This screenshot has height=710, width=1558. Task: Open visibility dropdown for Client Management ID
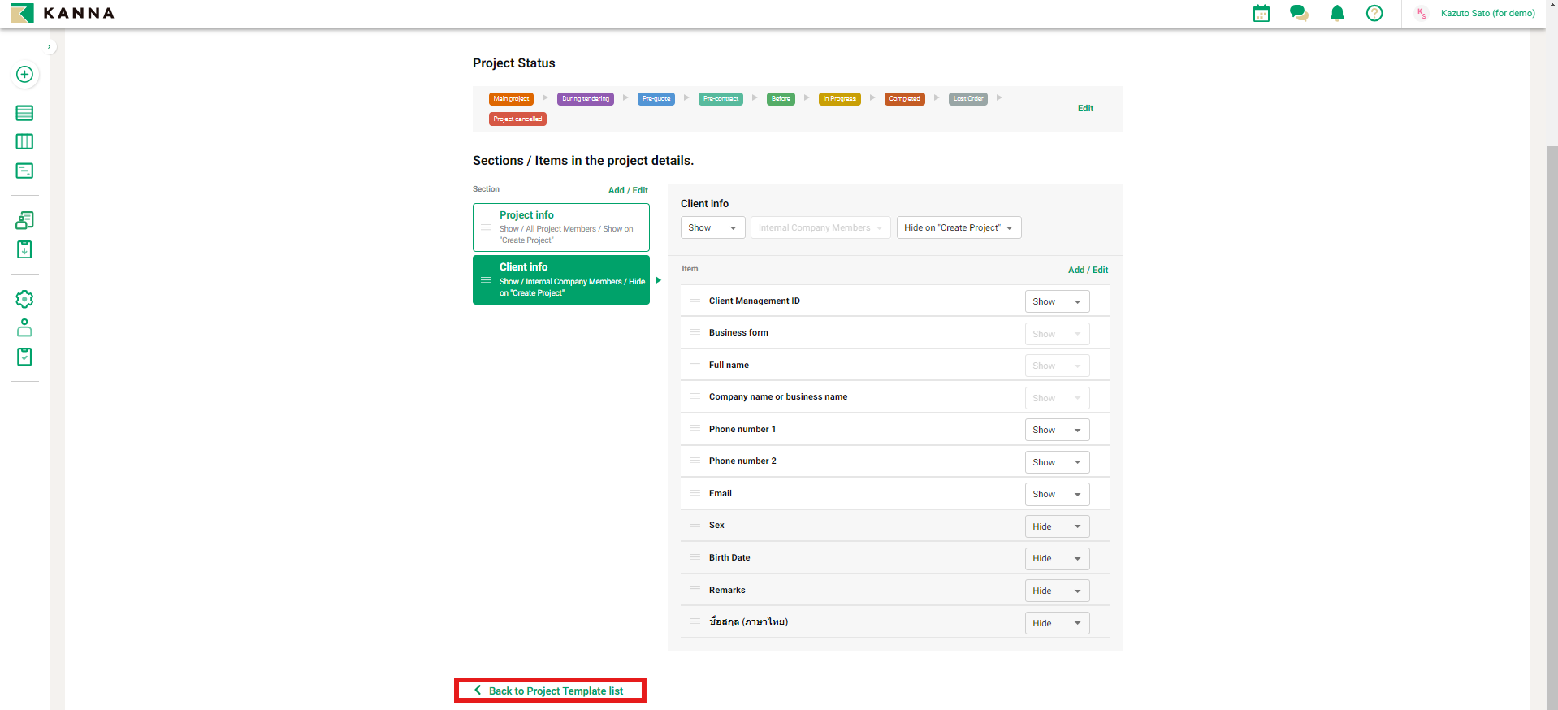[1057, 302]
